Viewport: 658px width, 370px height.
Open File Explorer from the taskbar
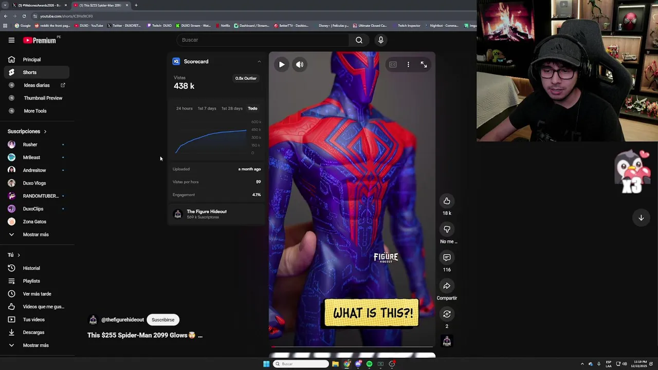pyautogui.click(x=335, y=364)
